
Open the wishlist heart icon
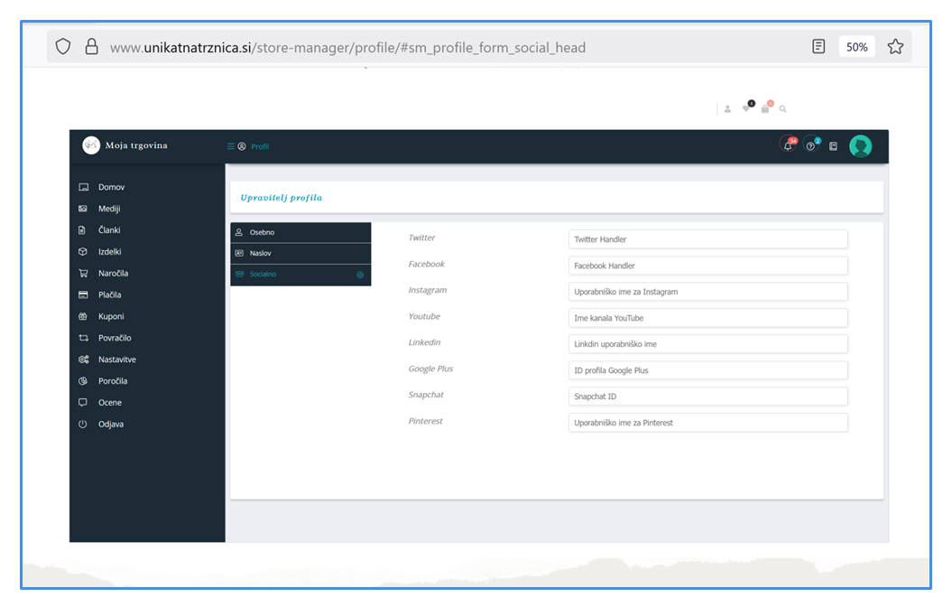(x=746, y=108)
